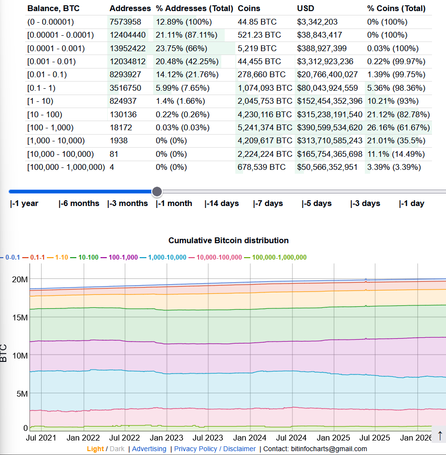Click the USD column header

click(306, 8)
